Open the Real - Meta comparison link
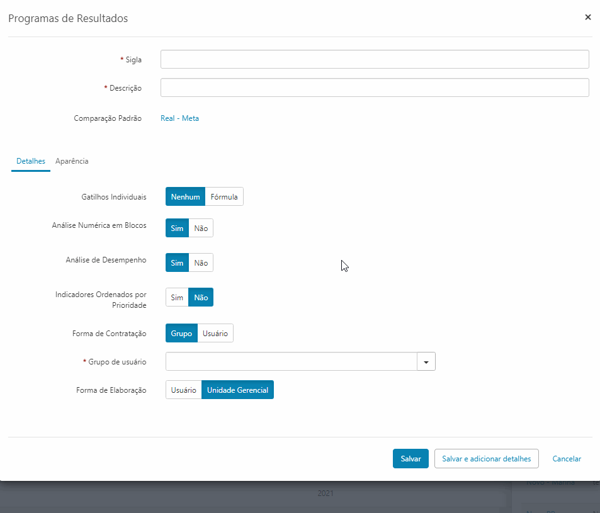This screenshot has width=600, height=513. tap(179, 118)
